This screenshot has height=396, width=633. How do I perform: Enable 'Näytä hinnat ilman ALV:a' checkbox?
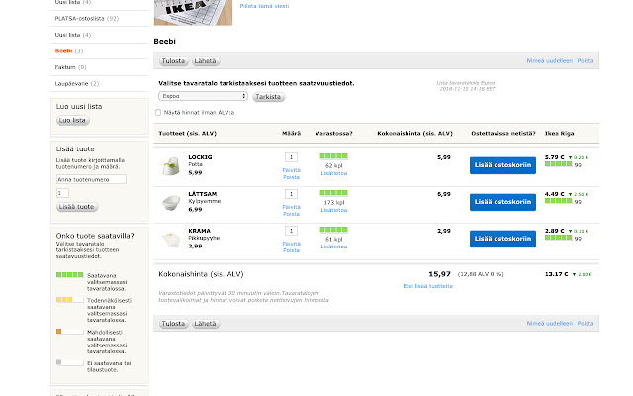[158, 113]
